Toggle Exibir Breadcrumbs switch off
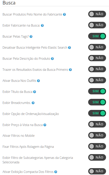Viewport: 109px width, 175px height. tap(97, 102)
